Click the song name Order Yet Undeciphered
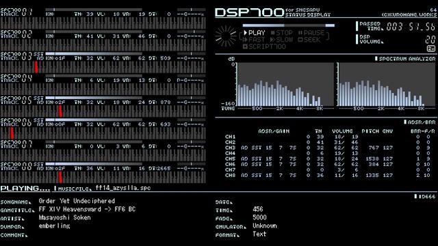The width and height of the screenshot is (438, 246). [77, 201]
